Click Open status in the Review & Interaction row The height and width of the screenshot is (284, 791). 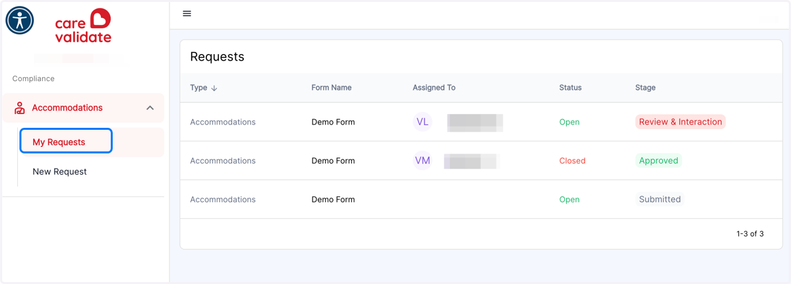pyautogui.click(x=570, y=122)
